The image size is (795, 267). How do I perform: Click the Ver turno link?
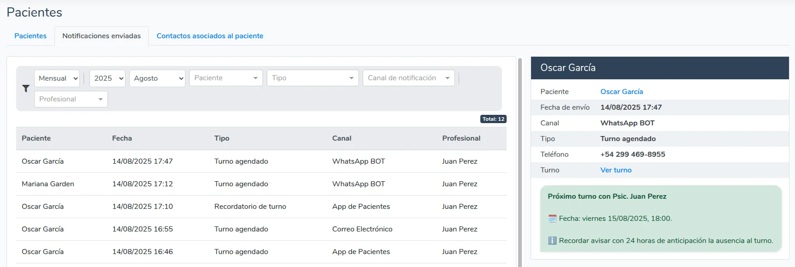616,170
